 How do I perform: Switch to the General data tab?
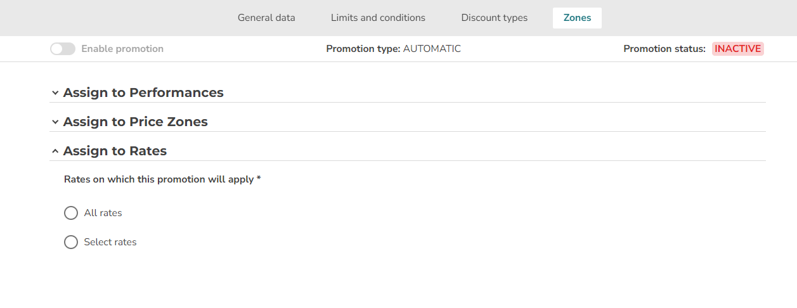pyautogui.click(x=266, y=18)
